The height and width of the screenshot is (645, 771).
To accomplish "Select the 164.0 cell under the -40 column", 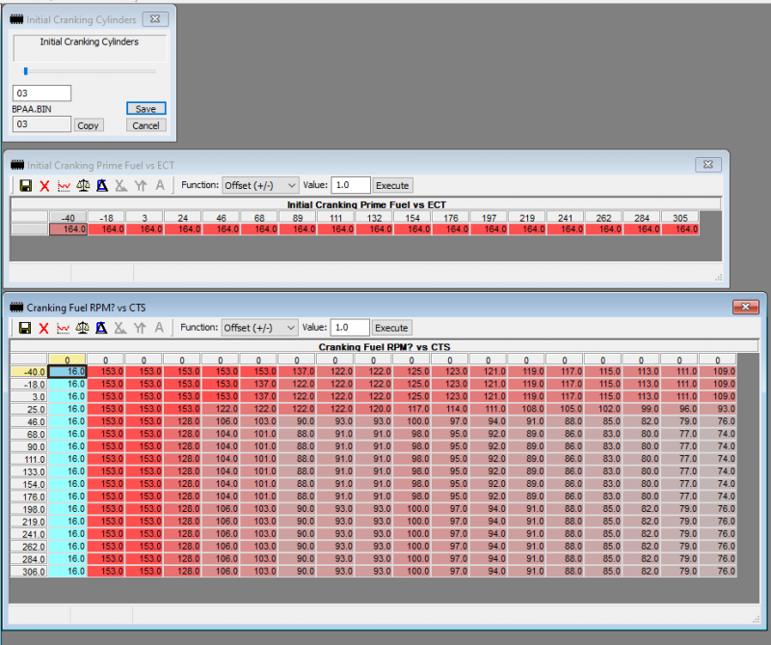I will [x=68, y=229].
